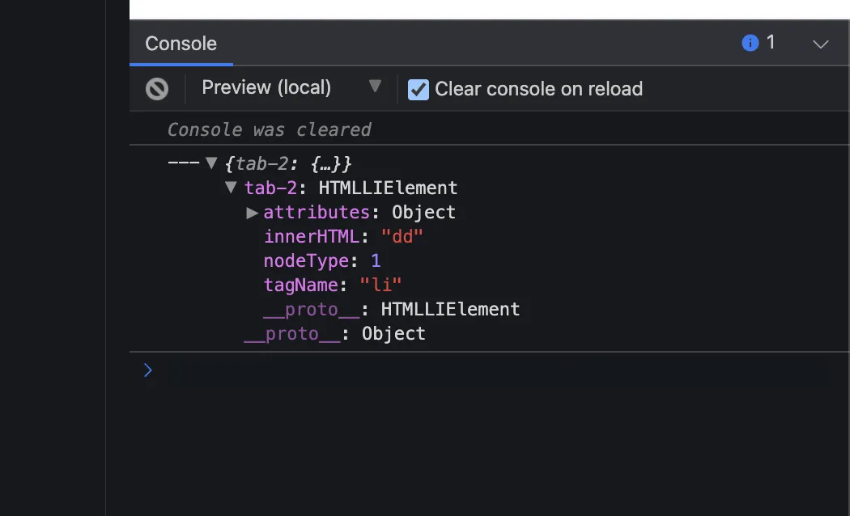Click the __proto__: Object entry
The height and width of the screenshot is (516, 850).
coord(334,334)
